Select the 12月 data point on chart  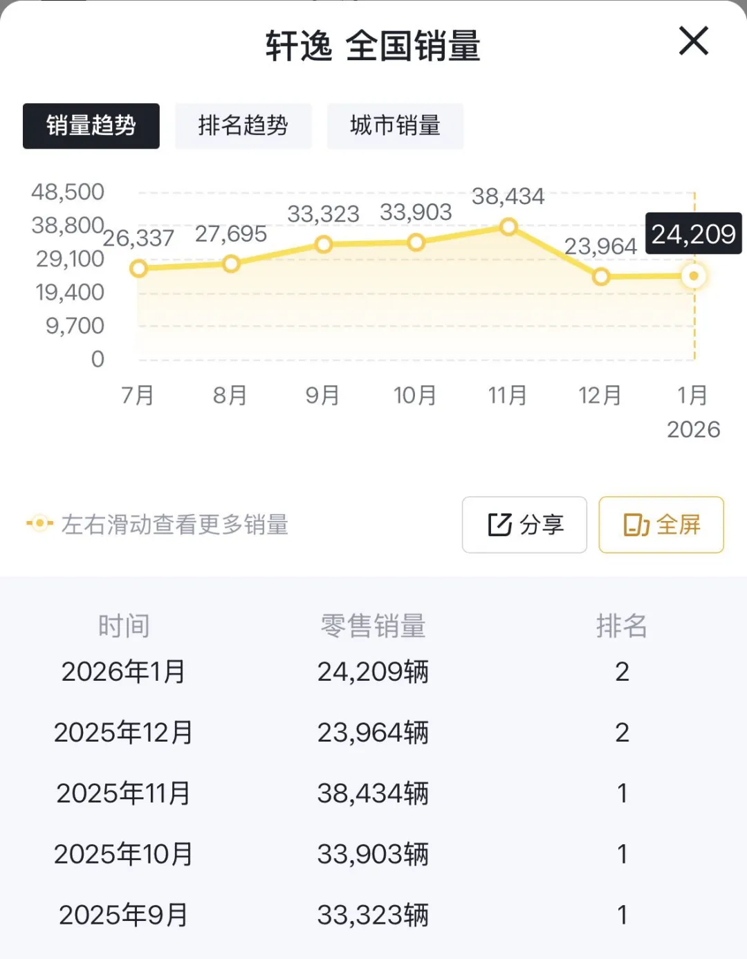coord(601,277)
